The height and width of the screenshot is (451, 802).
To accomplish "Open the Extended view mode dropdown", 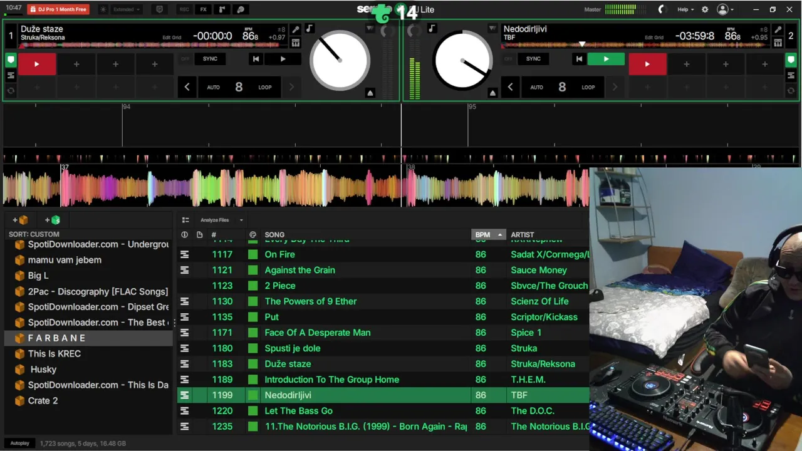I will tap(127, 9).
